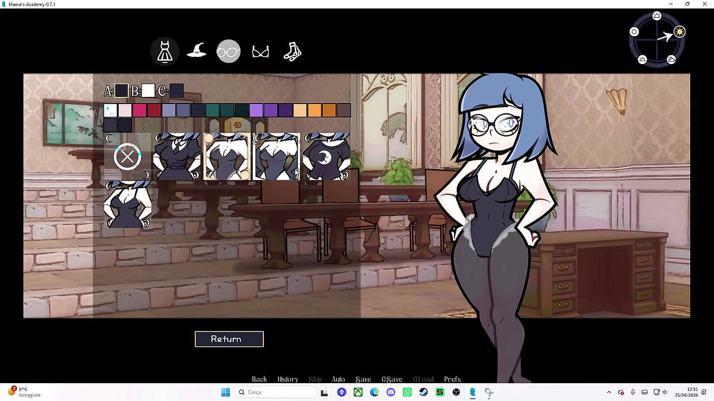The width and height of the screenshot is (714, 401).
Task: Open Steam from taskbar
Action: (423, 392)
